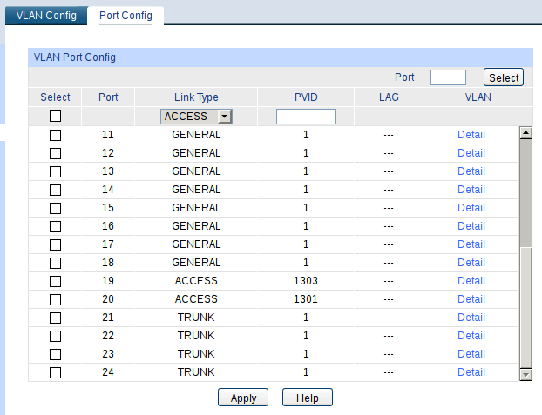Viewport: 542px width, 415px height.
Task: View Detail for ACCESS port 19
Action: point(471,281)
